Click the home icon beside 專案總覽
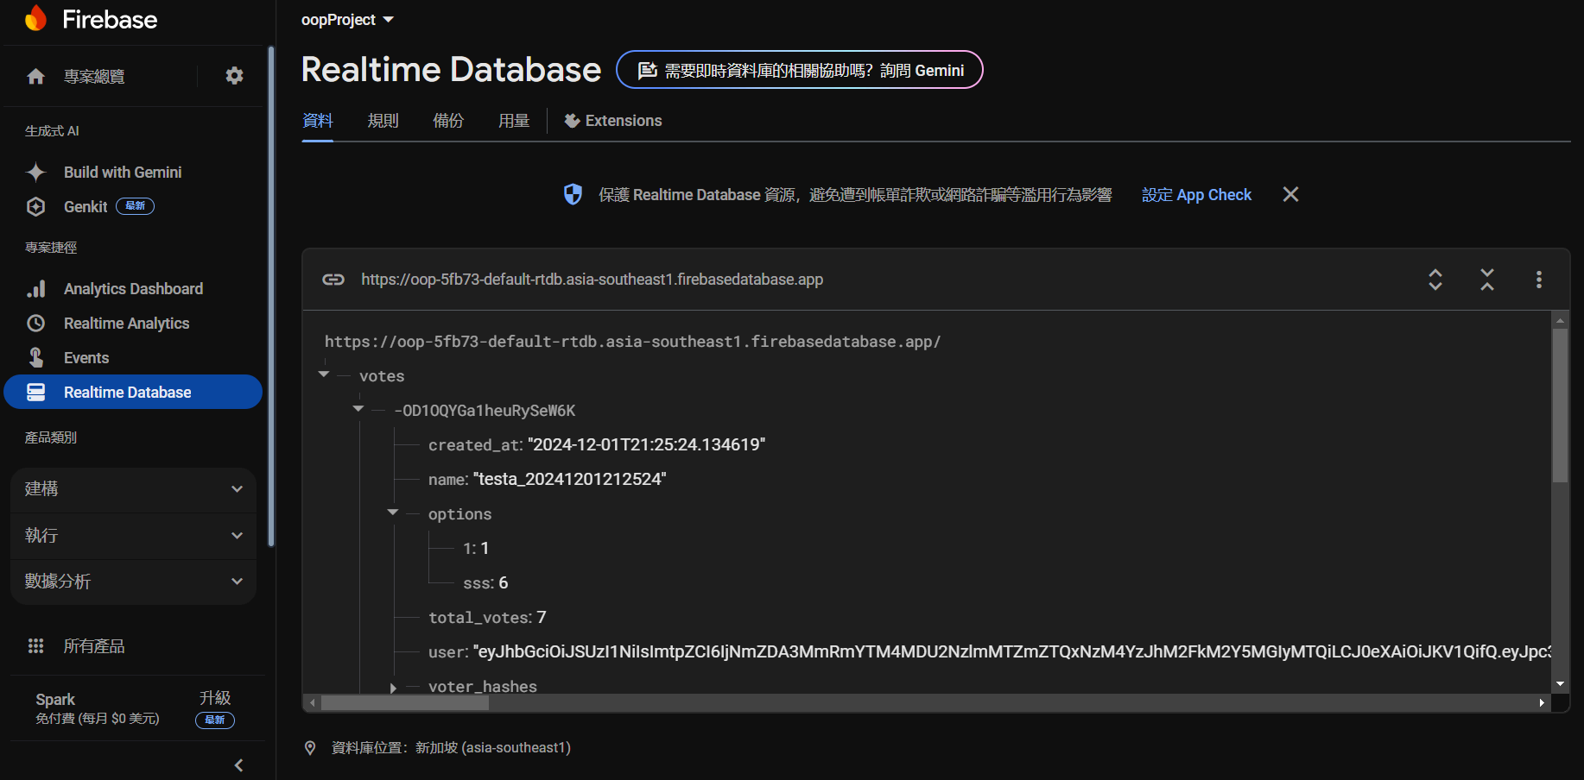The width and height of the screenshot is (1584, 780). pyautogui.click(x=36, y=77)
